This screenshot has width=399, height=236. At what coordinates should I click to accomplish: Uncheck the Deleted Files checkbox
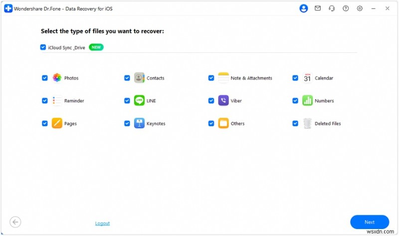tap(295, 123)
